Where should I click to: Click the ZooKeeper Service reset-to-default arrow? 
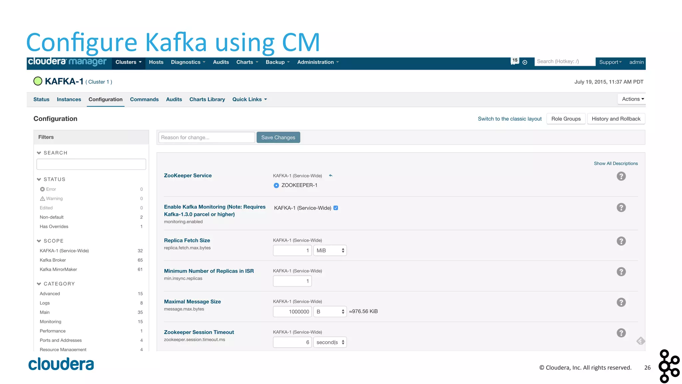click(331, 176)
